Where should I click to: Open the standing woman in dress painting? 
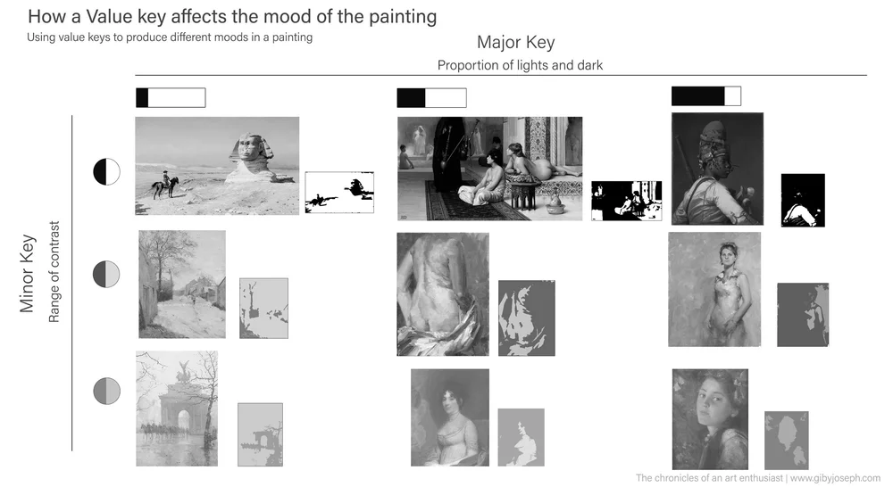pyautogui.click(x=714, y=289)
